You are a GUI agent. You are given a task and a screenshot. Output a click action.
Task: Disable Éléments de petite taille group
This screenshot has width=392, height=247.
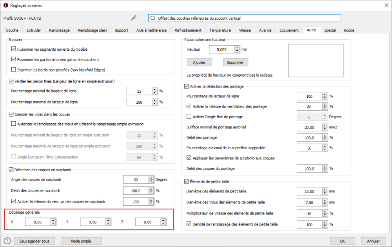[x=186, y=181]
